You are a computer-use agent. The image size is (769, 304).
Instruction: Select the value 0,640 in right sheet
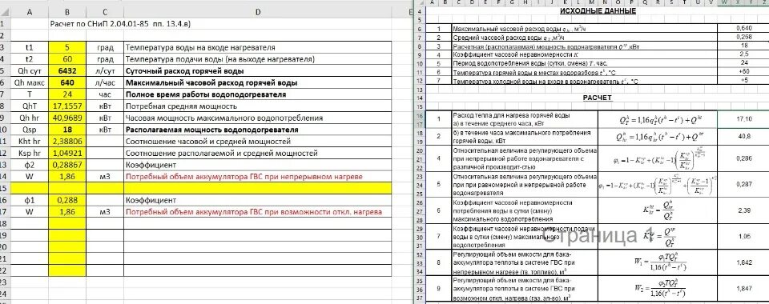click(744, 28)
